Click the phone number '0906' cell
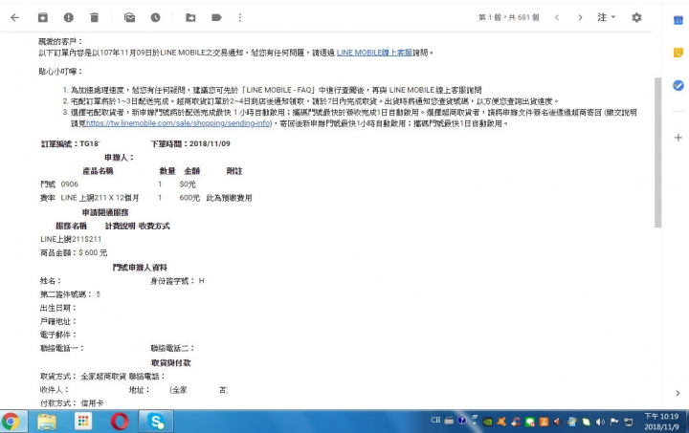The height and width of the screenshot is (433, 689). point(70,184)
